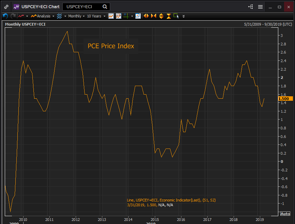Click the blue wavy lines icon
Screen dimensions: 295x224
[x=59, y=16]
